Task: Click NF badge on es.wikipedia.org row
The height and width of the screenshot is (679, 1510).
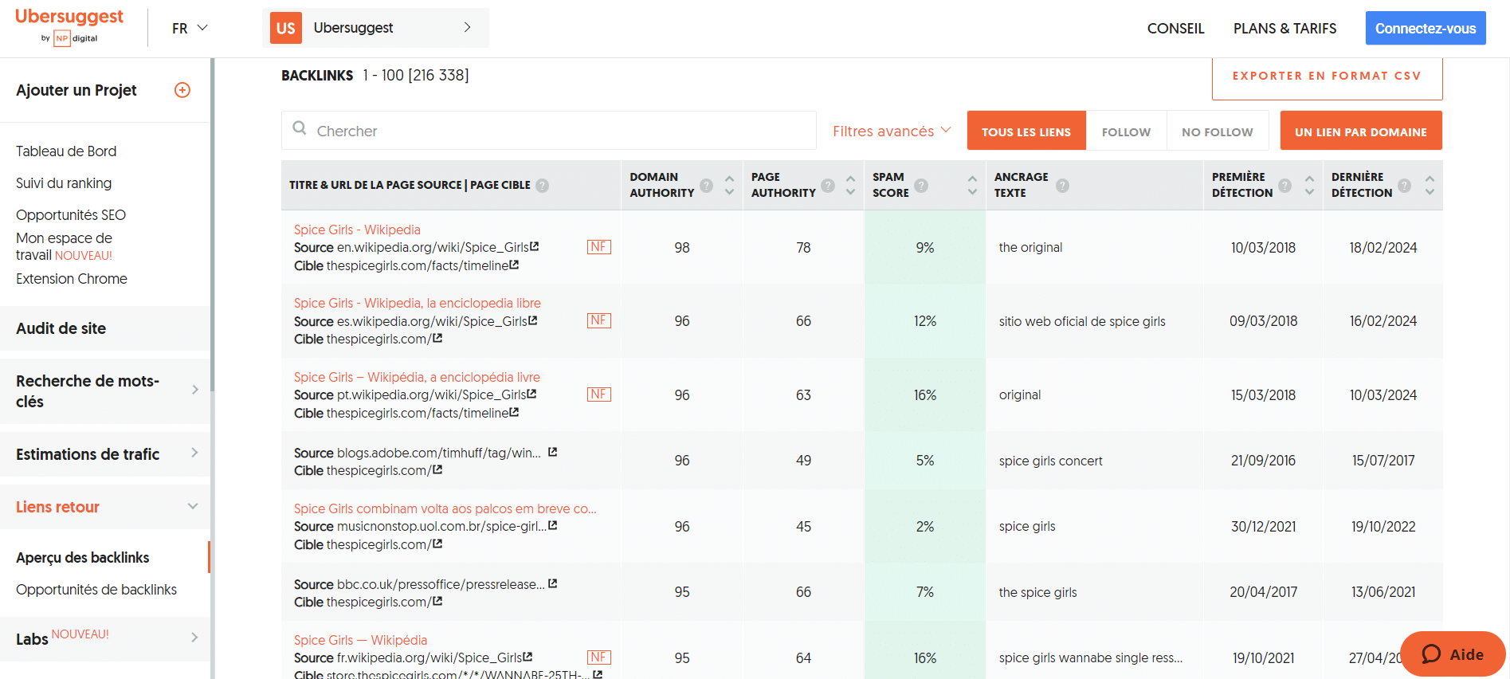Action: [599, 320]
